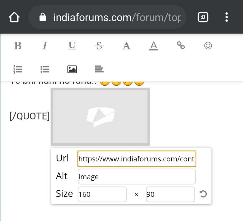The image size is (243, 221).
Task: Tap the browser home icon
Action: pos(14,17)
